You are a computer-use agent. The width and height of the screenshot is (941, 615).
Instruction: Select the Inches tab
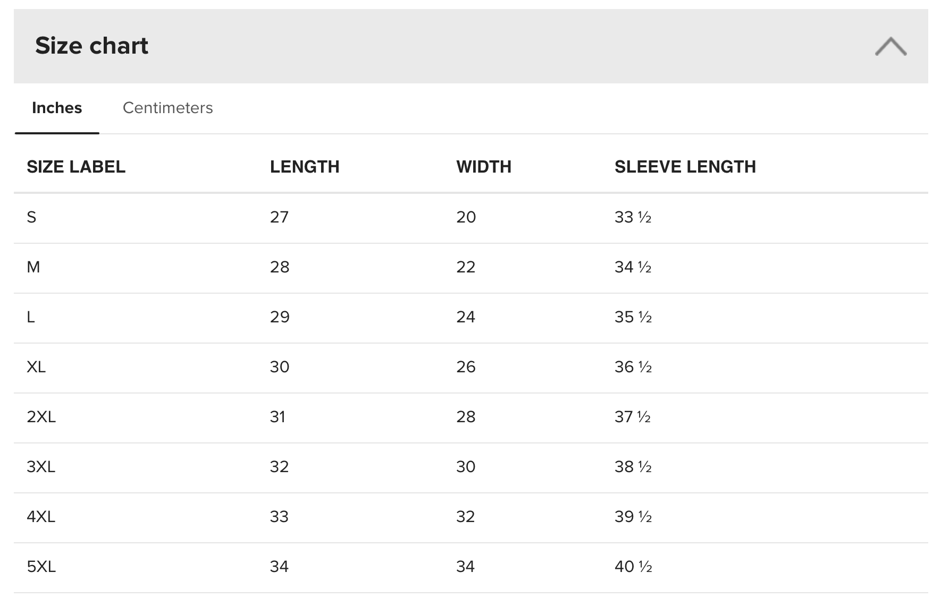(57, 108)
